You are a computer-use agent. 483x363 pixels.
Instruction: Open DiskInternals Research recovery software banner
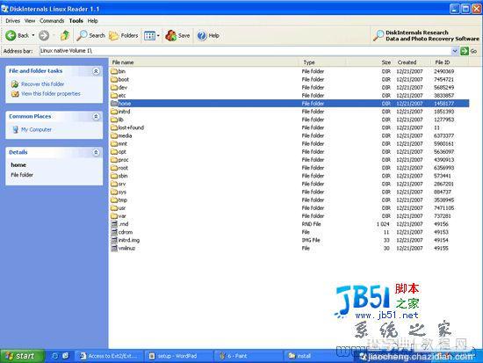coord(426,35)
